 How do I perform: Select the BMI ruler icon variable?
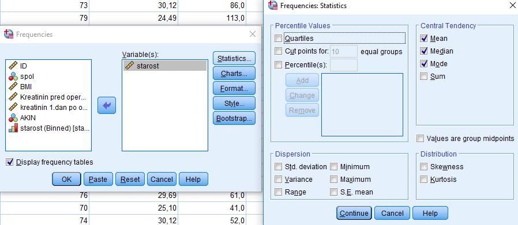[13, 87]
